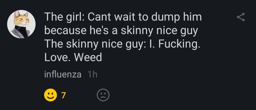Click the last line 'Love. Weed'
The height and width of the screenshot is (110, 256).
pyautogui.click(x=73, y=57)
